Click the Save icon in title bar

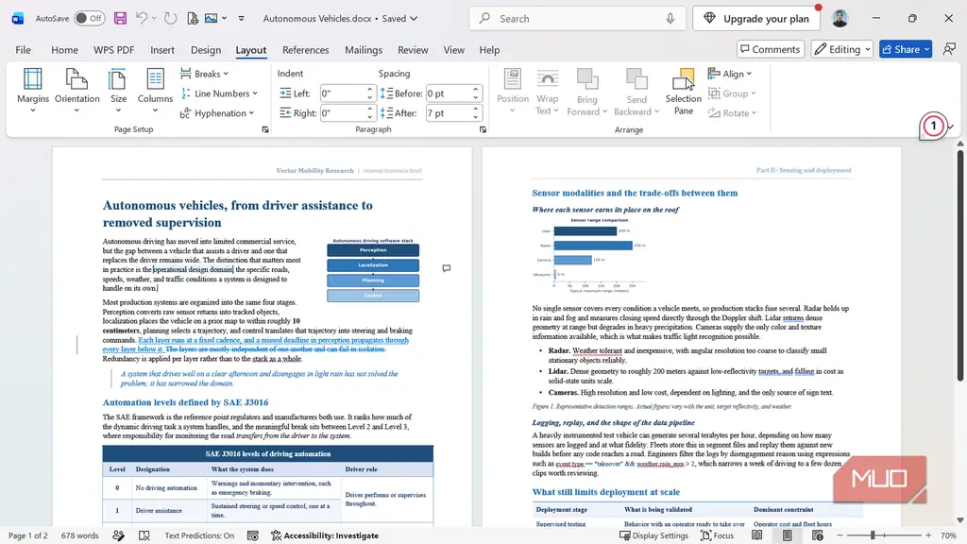pyautogui.click(x=120, y=19)
